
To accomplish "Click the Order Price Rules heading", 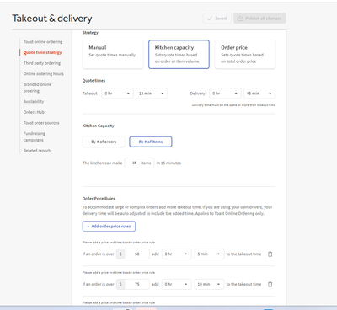I will 99,199.
